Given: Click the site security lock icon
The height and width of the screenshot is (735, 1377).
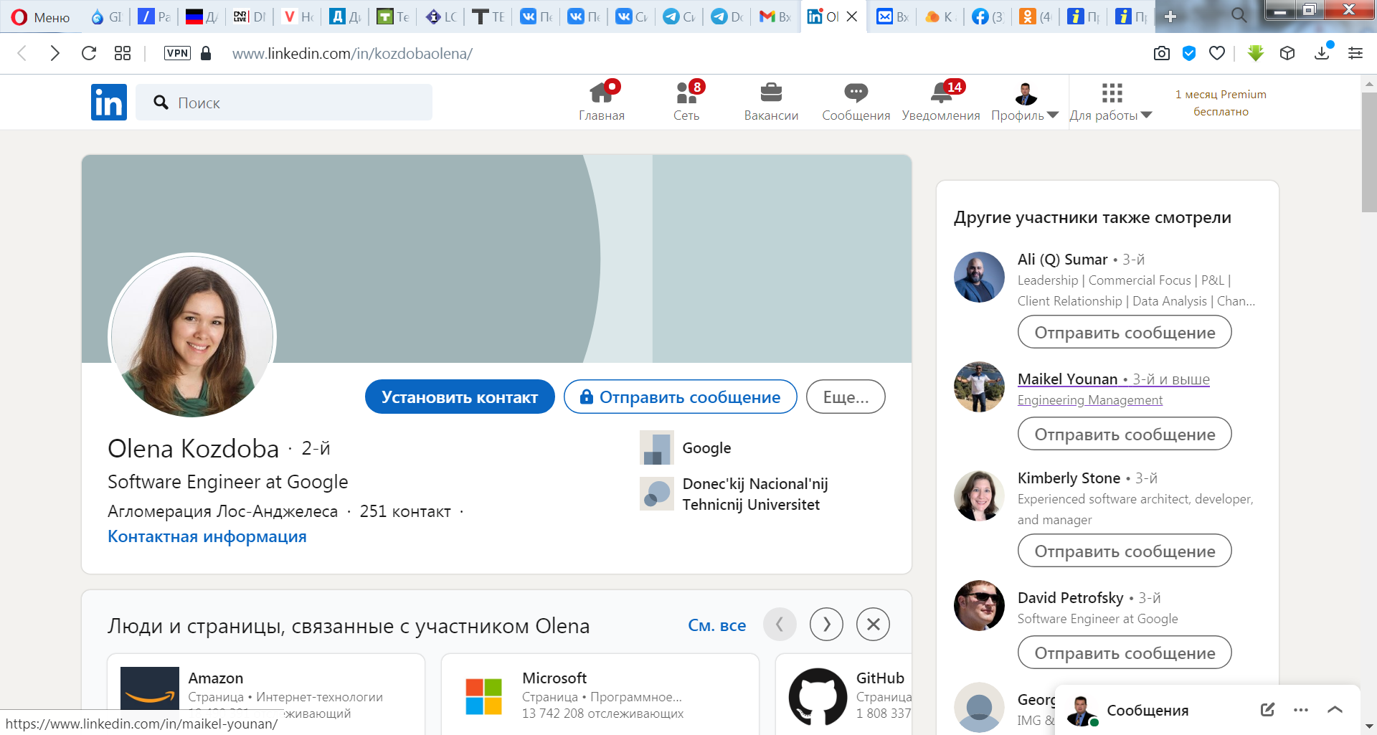Looking at the screenshot, I should (x=206, y=53).
